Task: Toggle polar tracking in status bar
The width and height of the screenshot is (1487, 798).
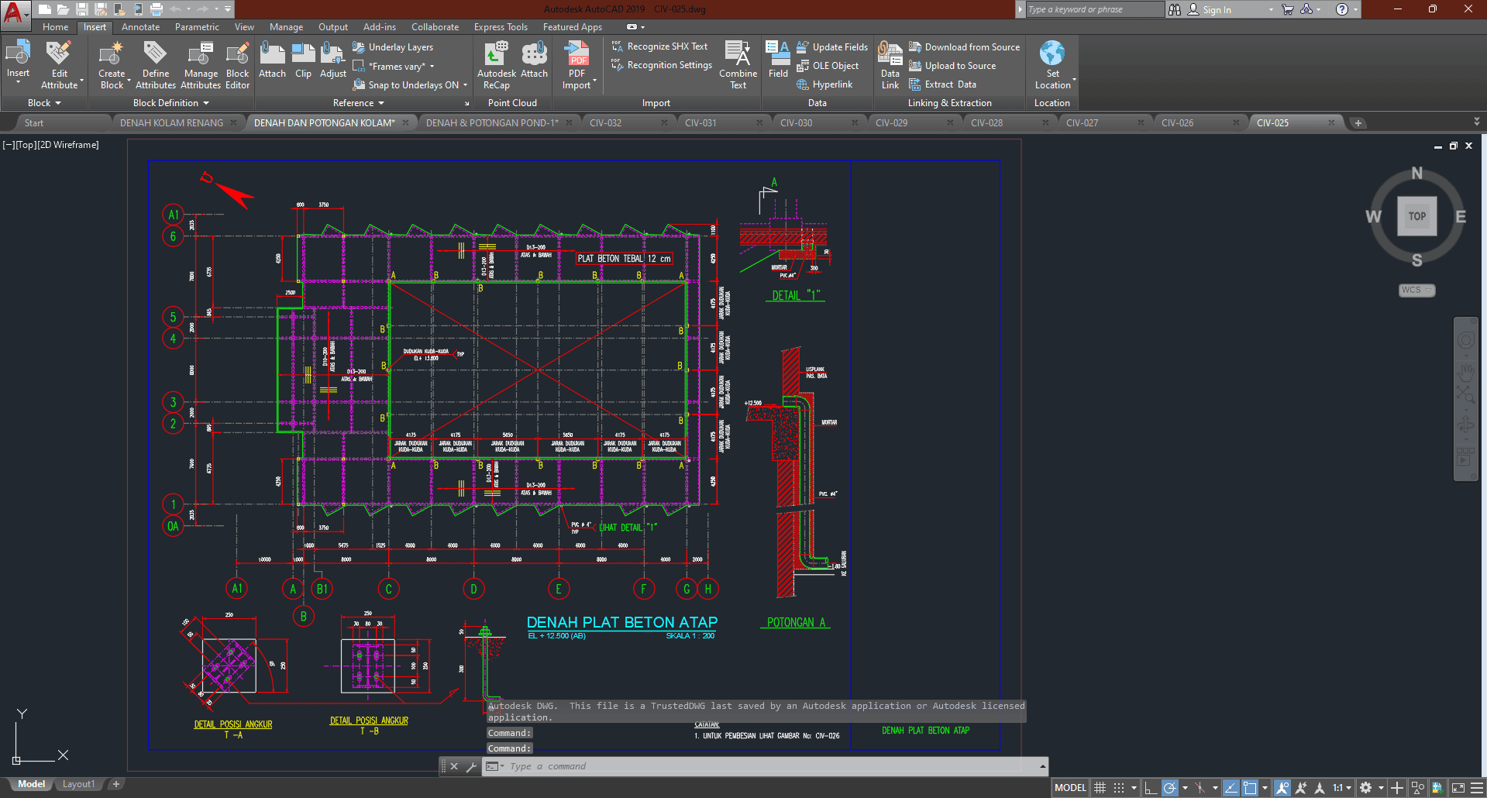Action: pyautogui.click(x=1170, y=788)
